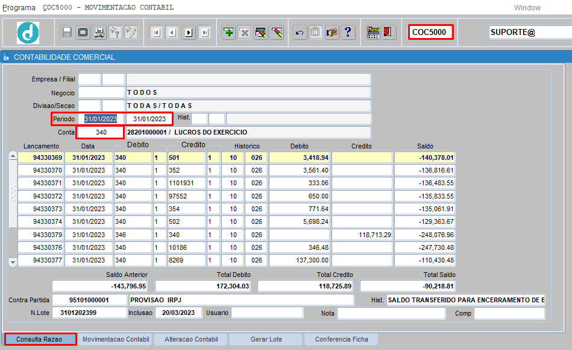Click the Saldo Anterior field -143,796.95

tap(99, 286)
